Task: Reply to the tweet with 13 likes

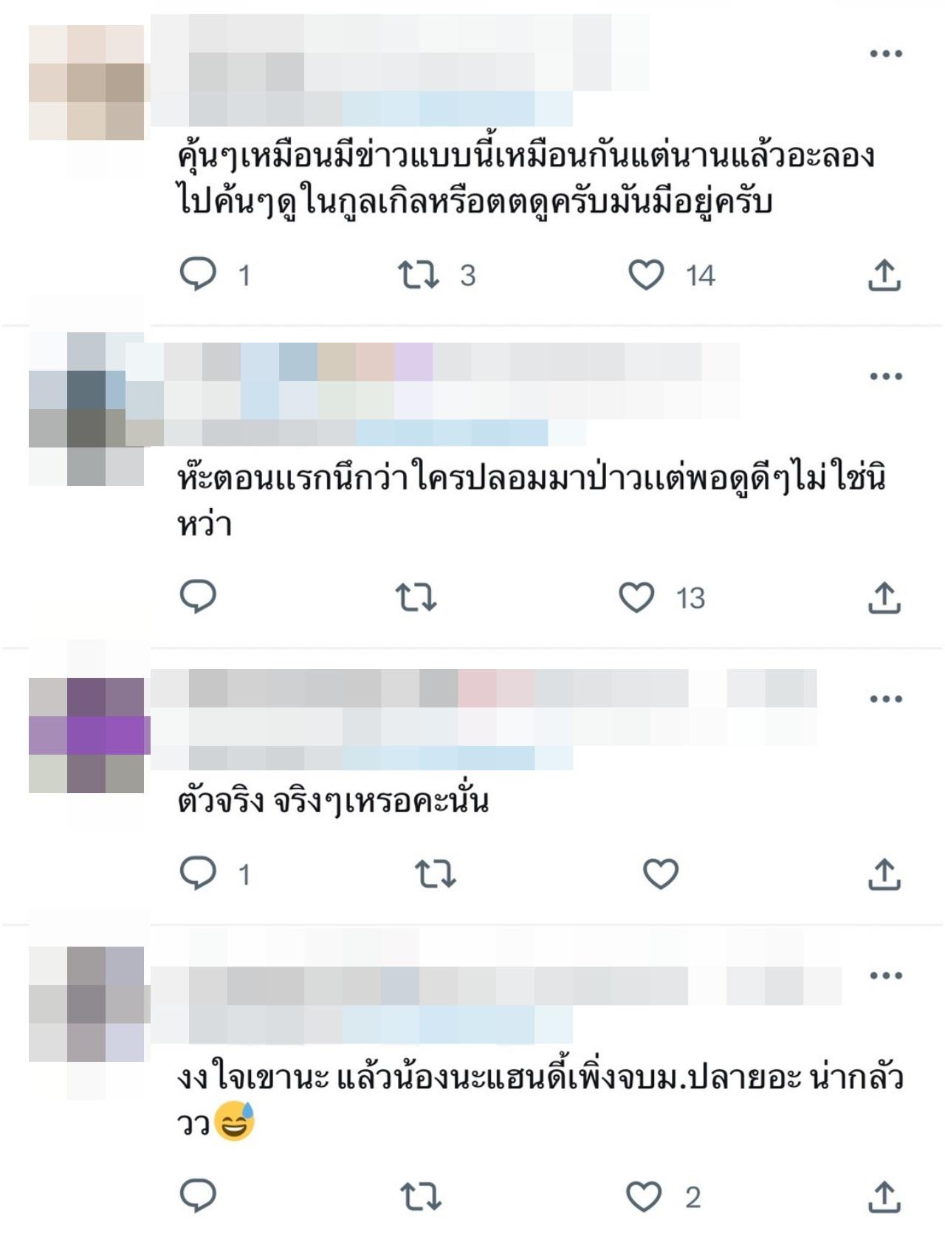Action: [x=198, y=597]
